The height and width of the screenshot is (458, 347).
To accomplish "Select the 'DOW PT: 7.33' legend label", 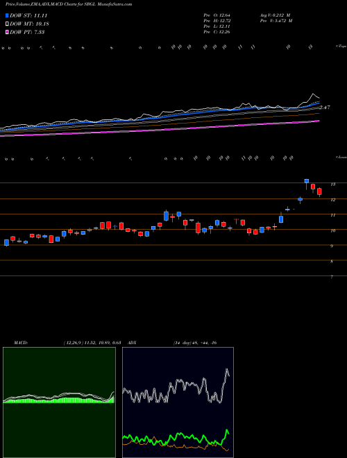I will click(x=27, y=32).
